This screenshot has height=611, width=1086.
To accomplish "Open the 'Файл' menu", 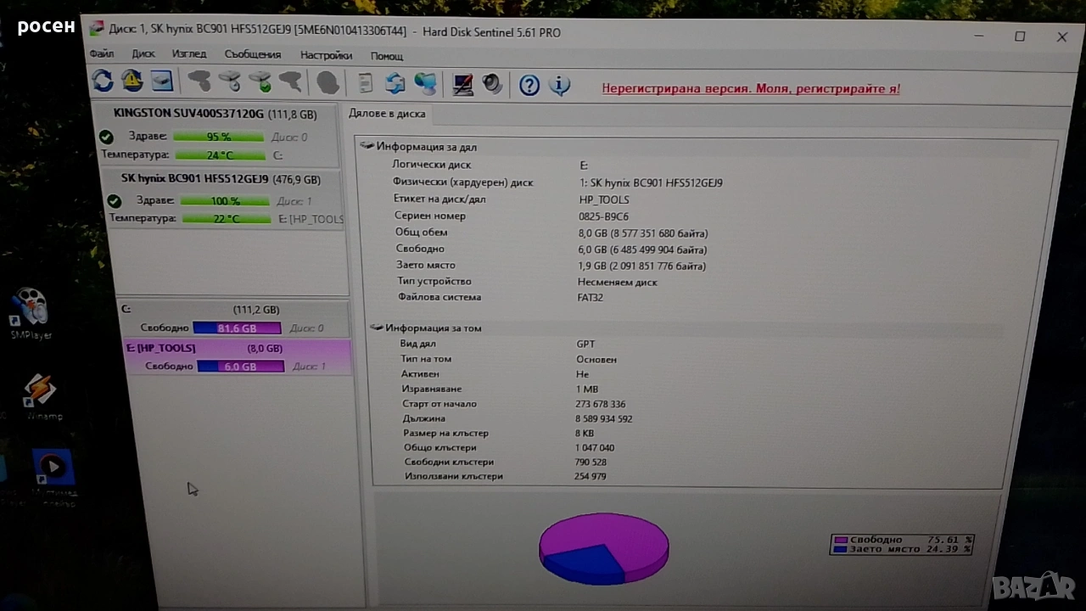I will point(101,53).
